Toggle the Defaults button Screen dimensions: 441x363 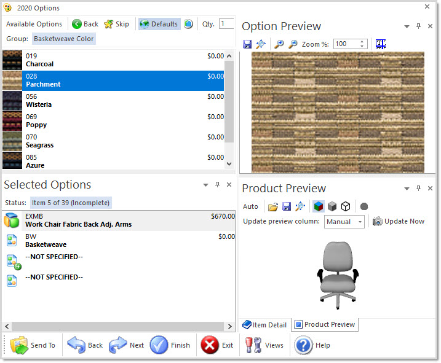coord(159,24)
